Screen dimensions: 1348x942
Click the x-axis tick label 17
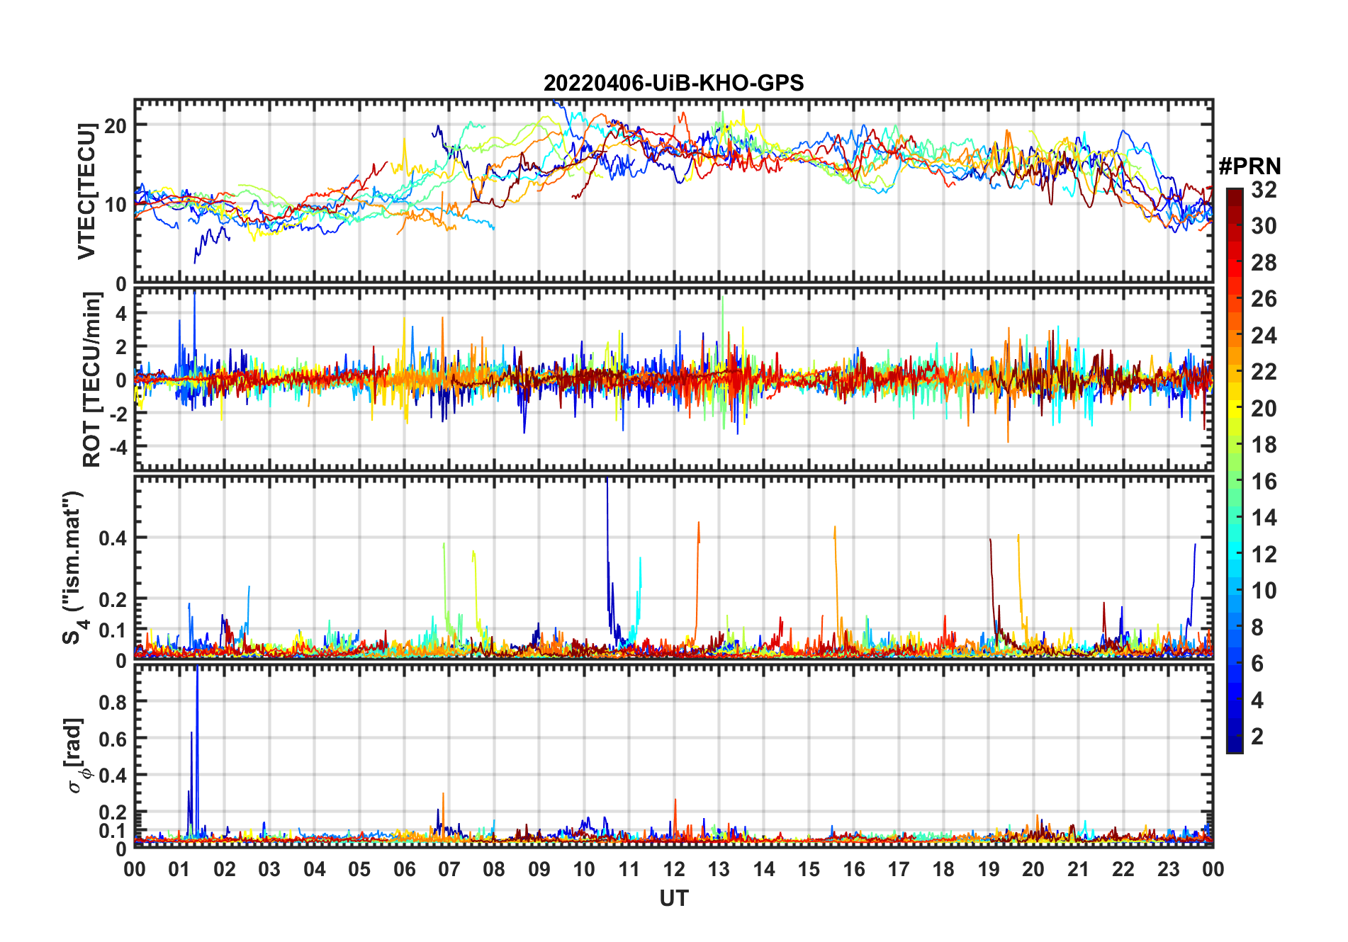click(x=899, y=869)
